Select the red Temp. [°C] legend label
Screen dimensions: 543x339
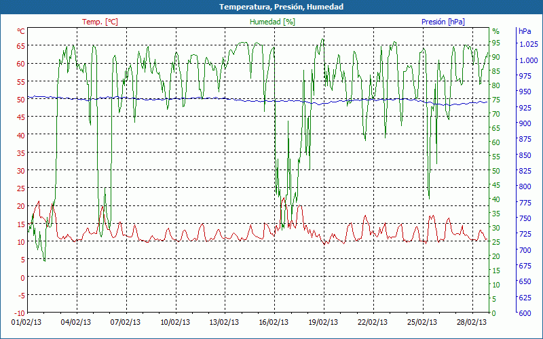[x=100, y=22]
